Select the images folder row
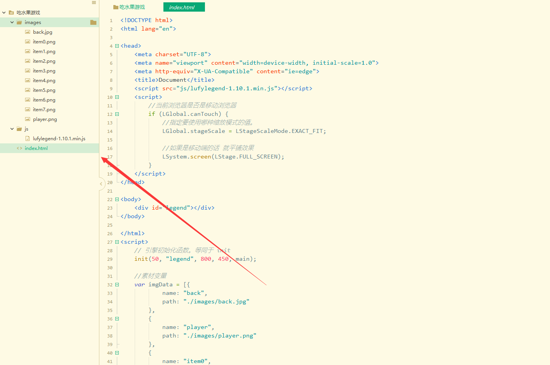Viewport: 550px width, 365px height. 49,22
